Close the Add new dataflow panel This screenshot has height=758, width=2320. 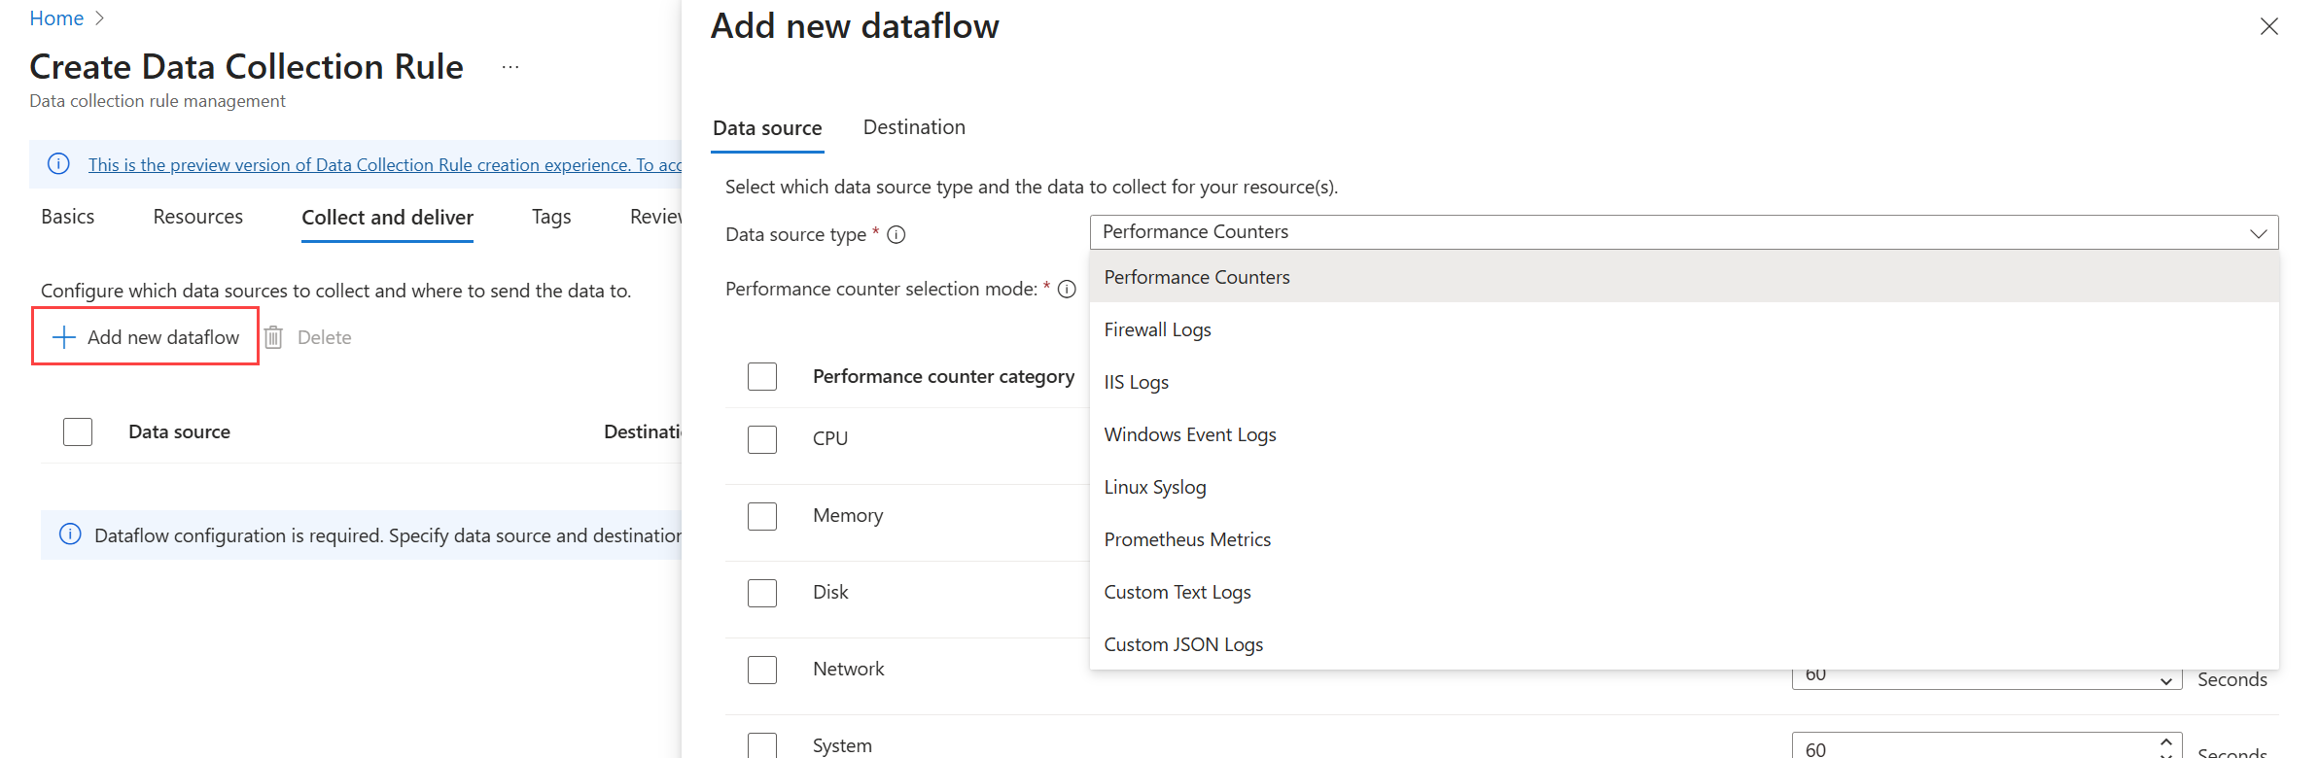[2268, 26]
